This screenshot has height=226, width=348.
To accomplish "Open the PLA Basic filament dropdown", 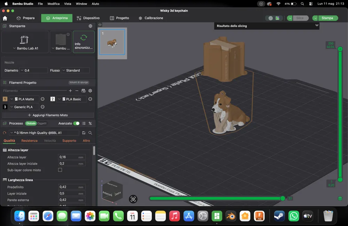I will point(71,99).
